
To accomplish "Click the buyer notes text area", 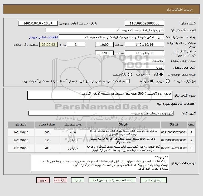I will coord(100,163).
